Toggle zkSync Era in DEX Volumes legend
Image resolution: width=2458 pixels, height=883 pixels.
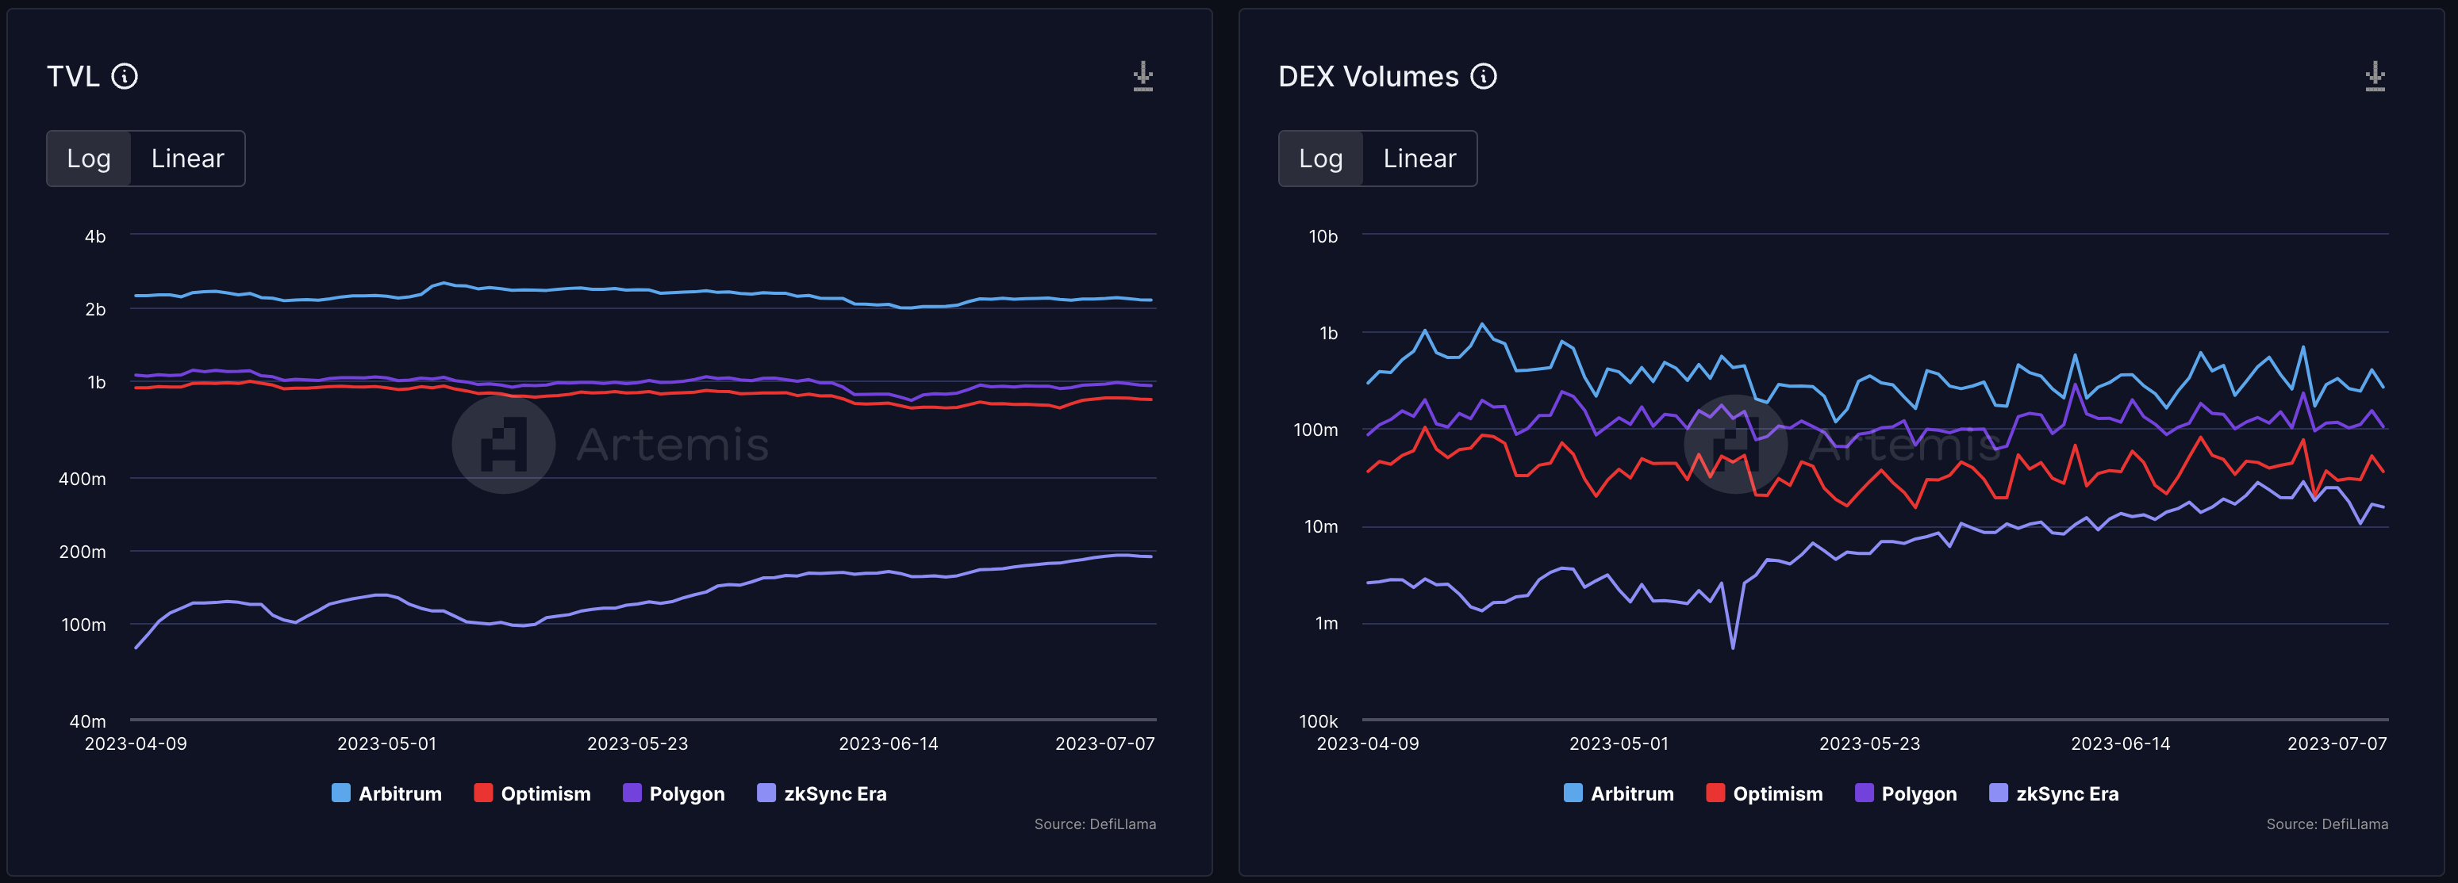(2066, 793)
